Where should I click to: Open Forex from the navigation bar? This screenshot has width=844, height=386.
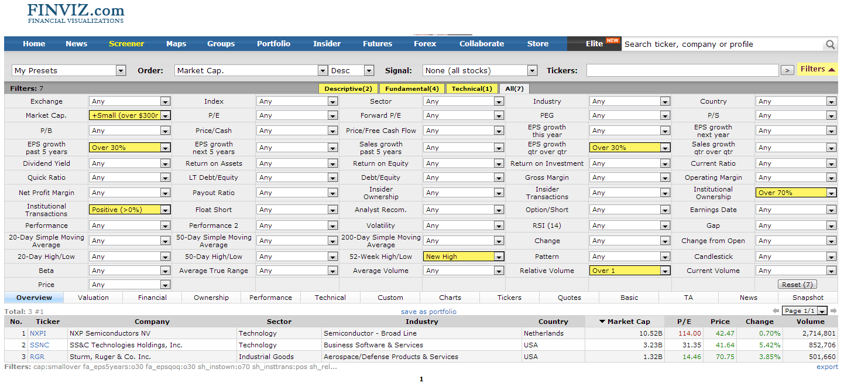425,44
